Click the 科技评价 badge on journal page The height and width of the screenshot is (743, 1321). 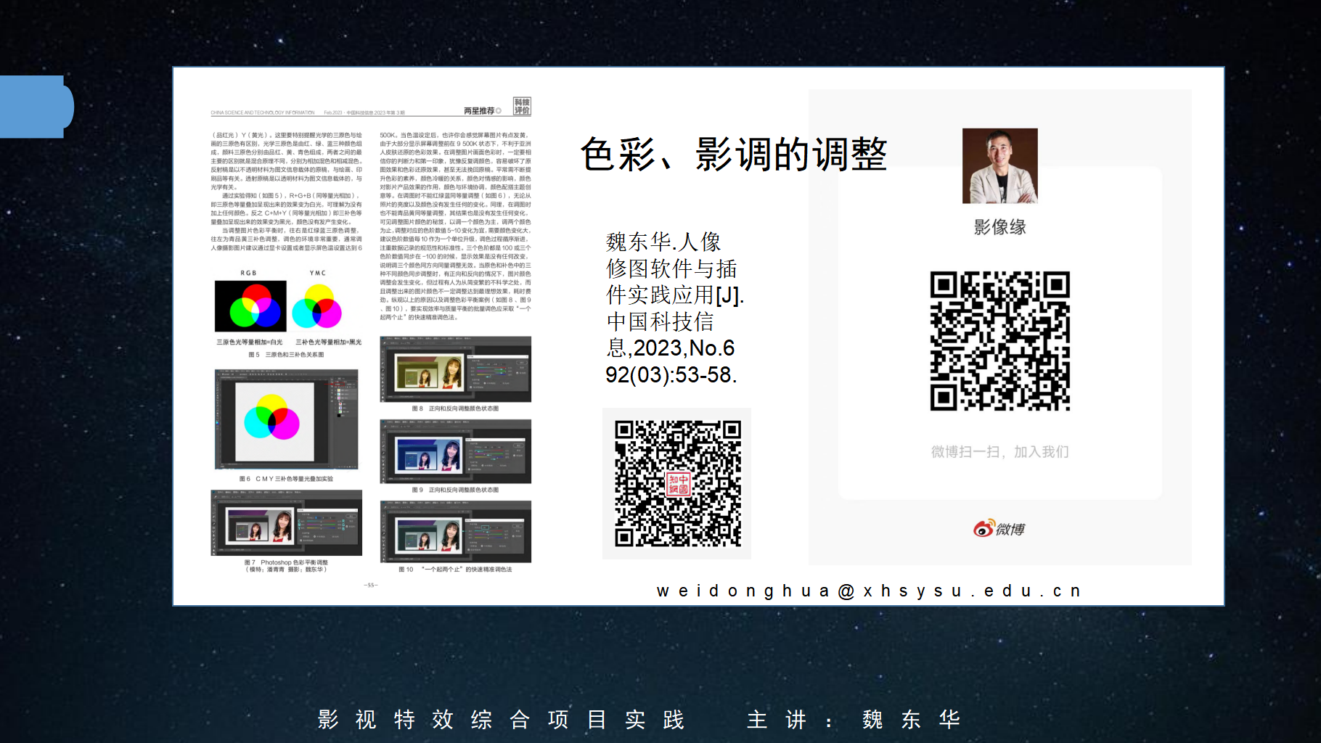[x=522, y=107]
